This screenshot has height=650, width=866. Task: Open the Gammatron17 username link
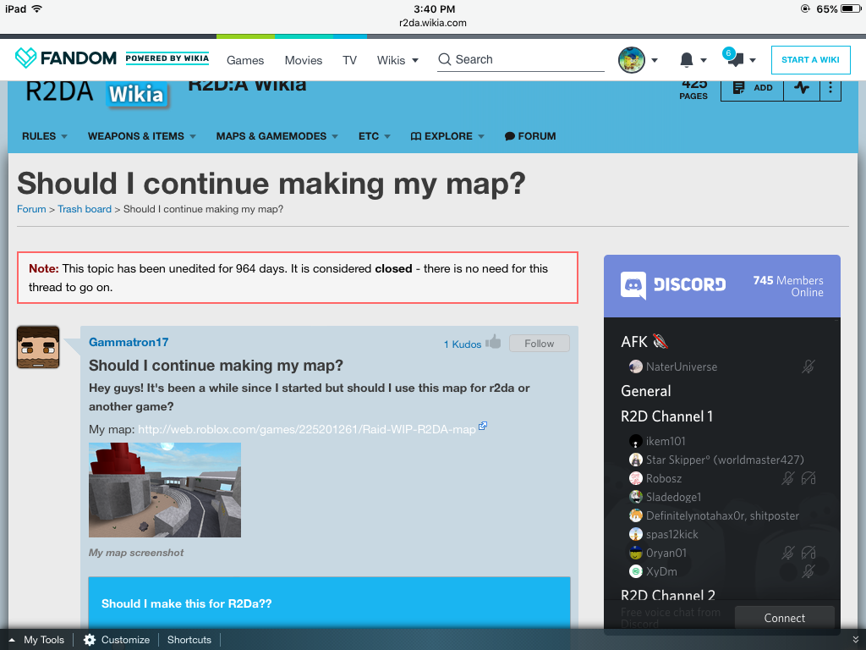click(129, 342)
